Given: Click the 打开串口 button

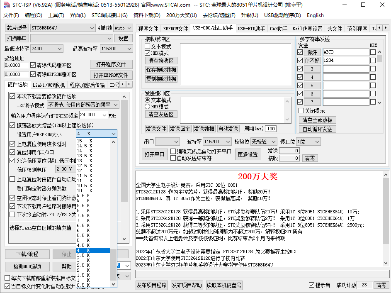Looking at the screenshot, I should coord(154,154).
